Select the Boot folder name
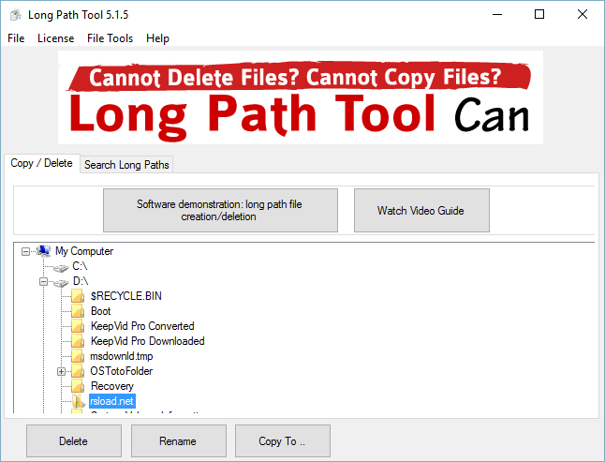The image size is (605, 462). click(101, 311)
